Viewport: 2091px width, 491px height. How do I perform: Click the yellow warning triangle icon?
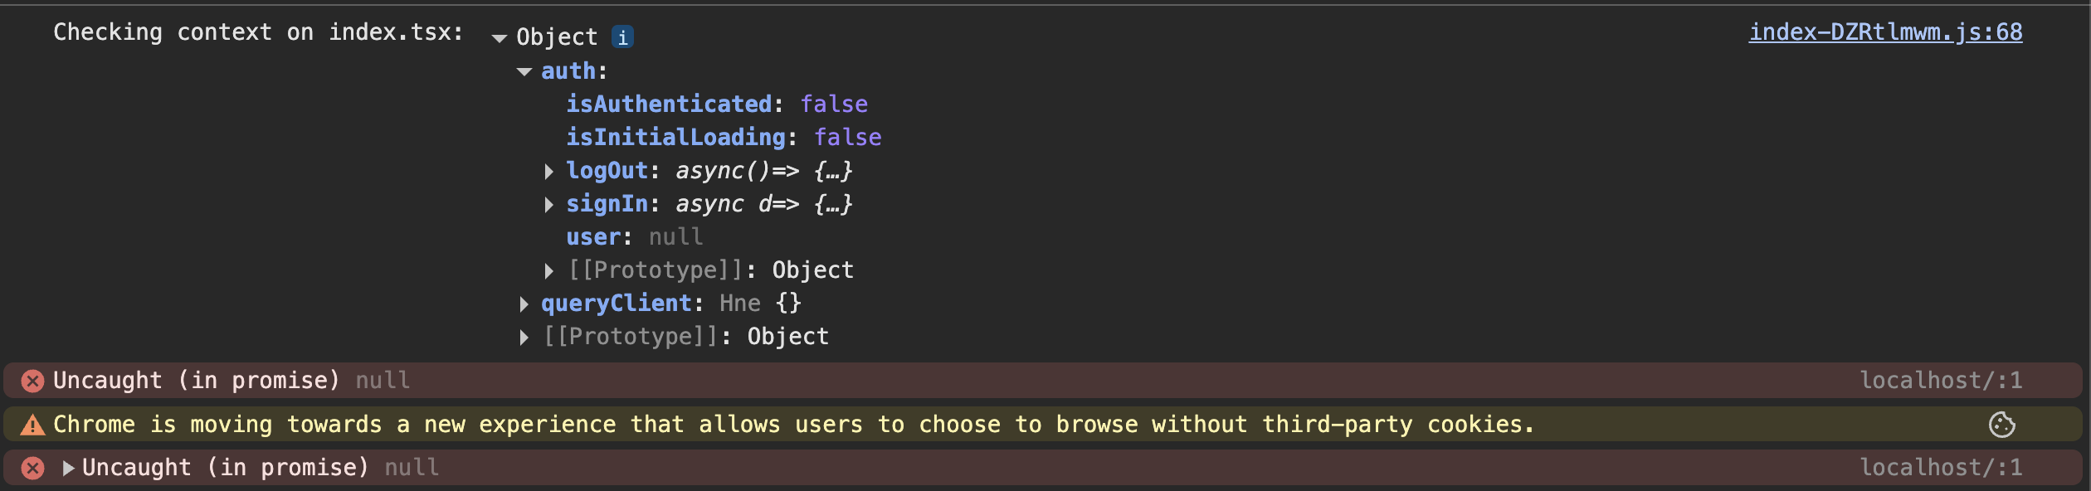[x=32, y=425]
